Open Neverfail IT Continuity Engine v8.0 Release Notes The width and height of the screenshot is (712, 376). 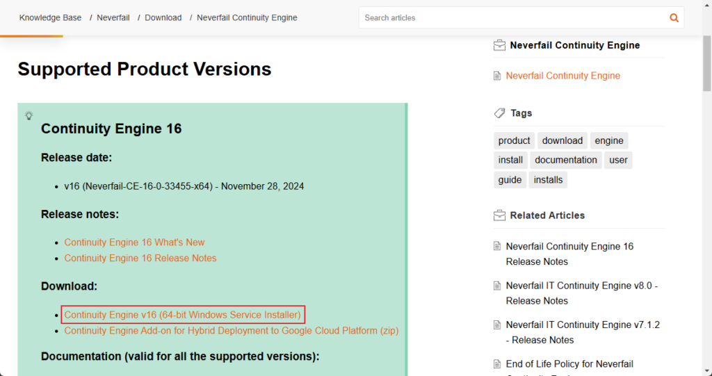[x=582, y=293]
